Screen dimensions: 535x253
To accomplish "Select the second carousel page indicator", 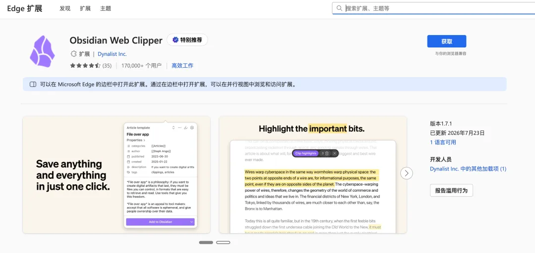I will (x=223, y=243).
